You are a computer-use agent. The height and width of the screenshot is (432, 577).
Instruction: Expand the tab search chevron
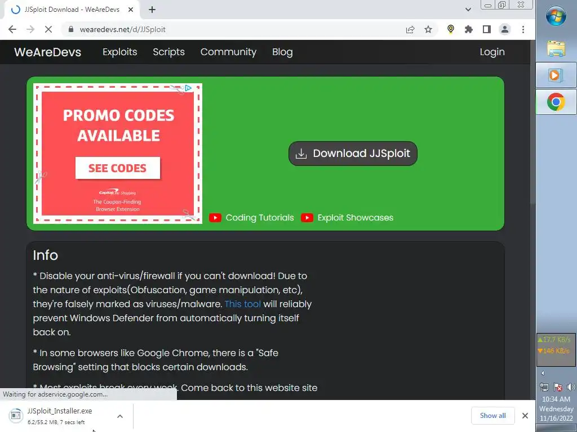pyautogui.click(x=468, y=10)
